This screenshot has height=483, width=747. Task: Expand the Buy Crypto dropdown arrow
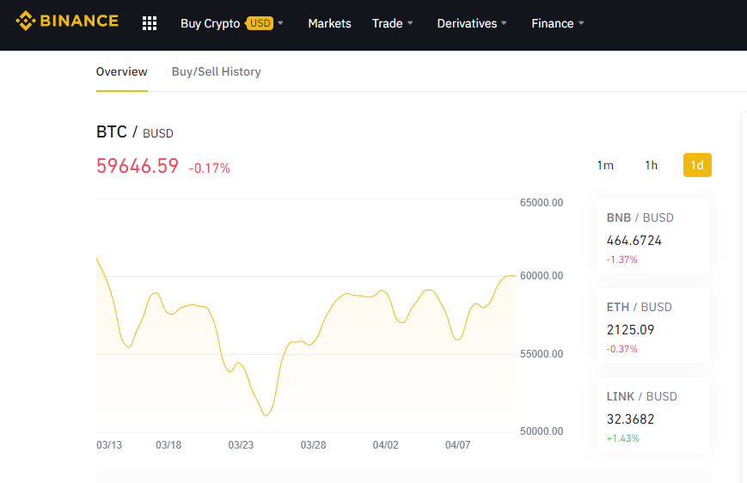280,23
